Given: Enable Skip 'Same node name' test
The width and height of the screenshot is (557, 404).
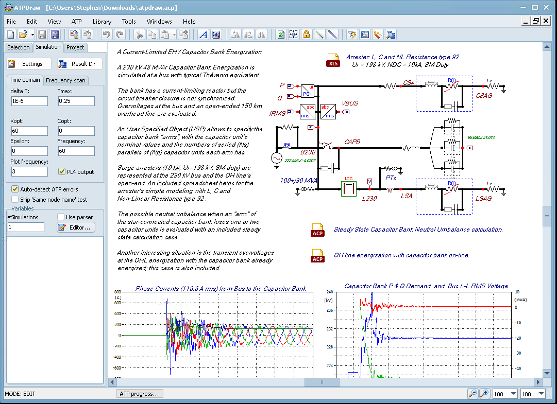Looking at the screenshot, I should (x=15, y=199).
